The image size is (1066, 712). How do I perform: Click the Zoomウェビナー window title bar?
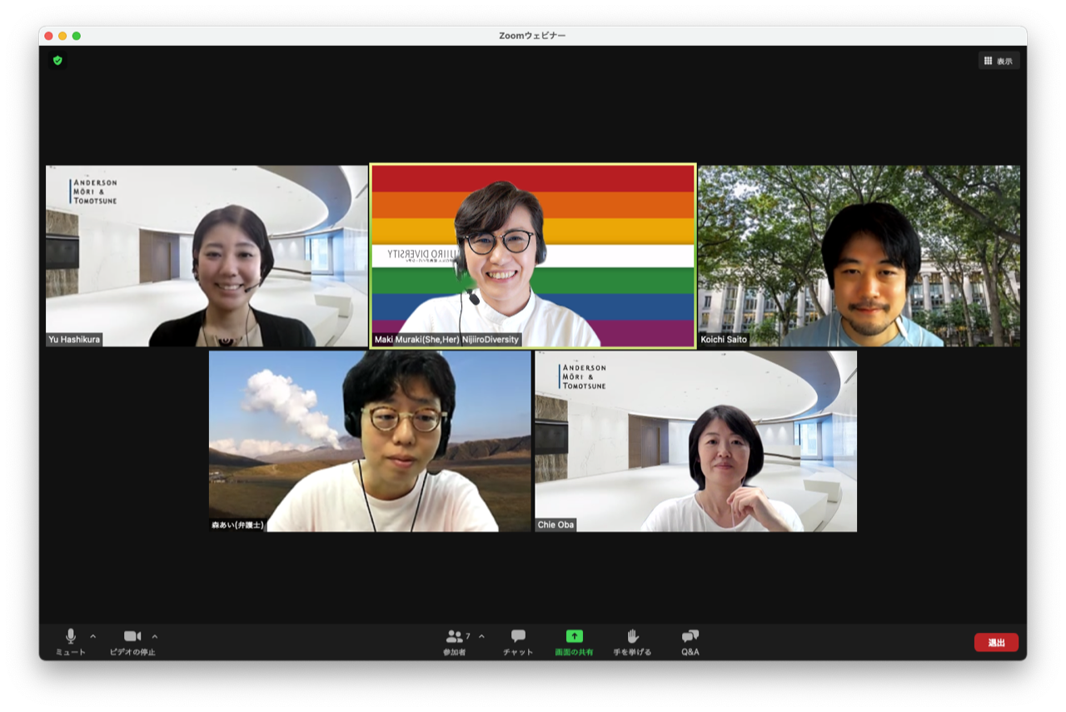click(x=533, y=36)
